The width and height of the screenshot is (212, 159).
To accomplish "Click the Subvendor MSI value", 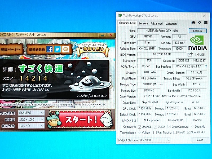I will (149, 60).
